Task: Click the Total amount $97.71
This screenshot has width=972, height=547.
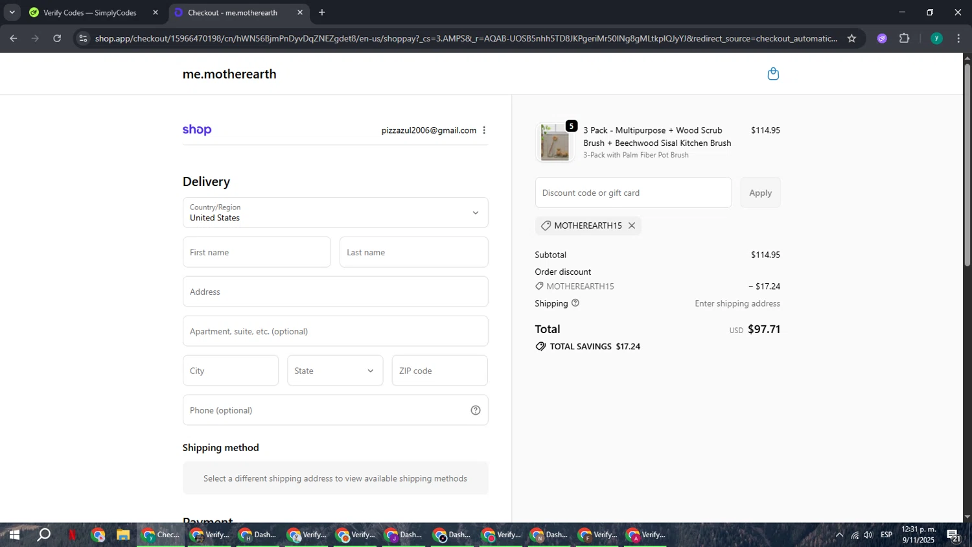Action: click(764, 329)
